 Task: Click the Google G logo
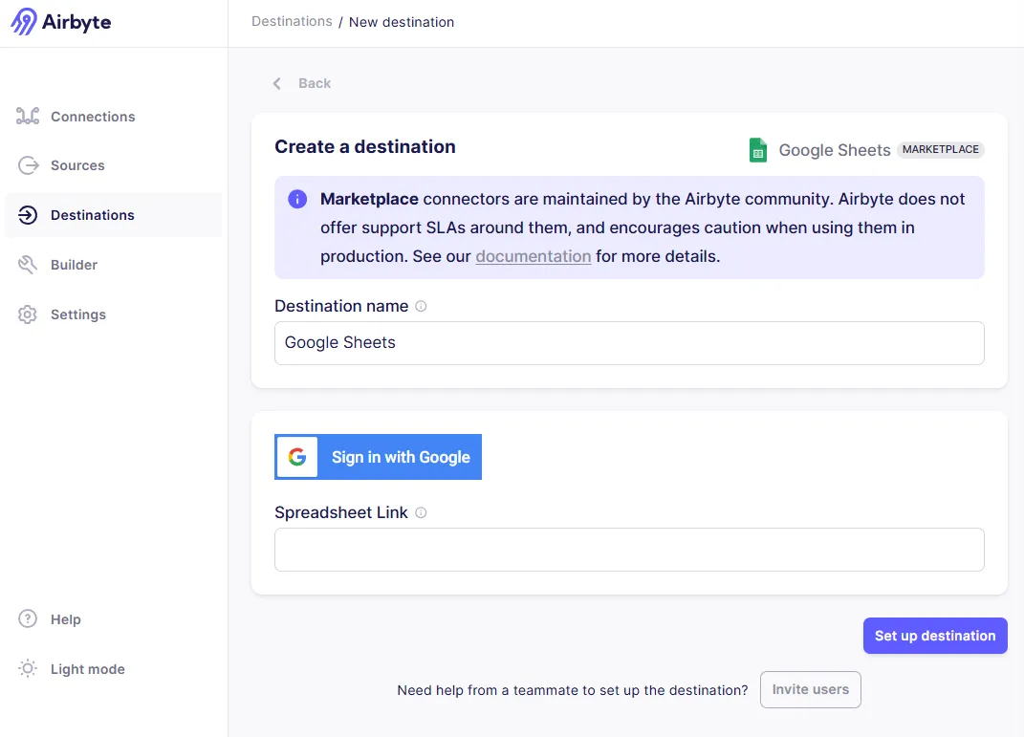pyautogui.click(x=297, y=457)
